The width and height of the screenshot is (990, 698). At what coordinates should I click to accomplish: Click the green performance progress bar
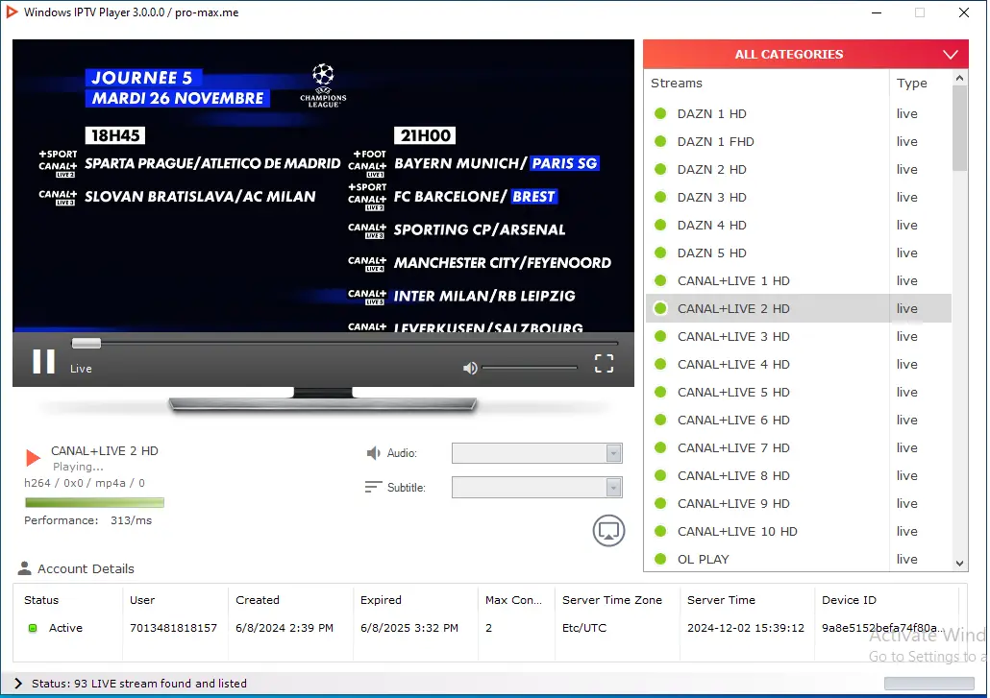point(95,502)
